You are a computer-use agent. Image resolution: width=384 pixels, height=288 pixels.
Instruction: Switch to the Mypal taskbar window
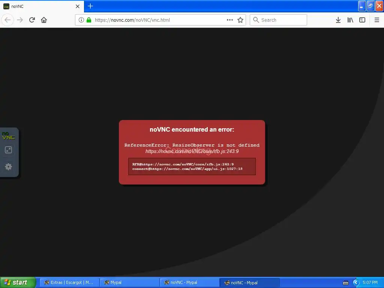click(130, 282)
